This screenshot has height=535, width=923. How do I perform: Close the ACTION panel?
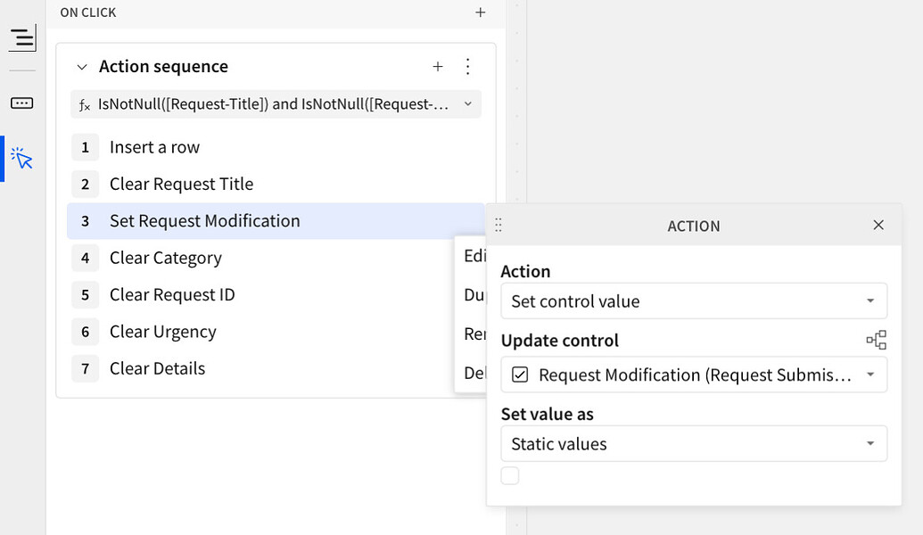click(878, 226)
